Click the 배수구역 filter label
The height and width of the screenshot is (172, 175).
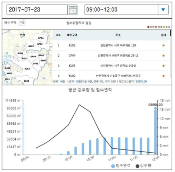pyautogui.click(x=10, y=23)
